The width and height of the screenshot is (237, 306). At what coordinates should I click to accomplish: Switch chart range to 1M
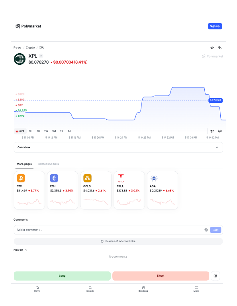[x=54, y=131]
